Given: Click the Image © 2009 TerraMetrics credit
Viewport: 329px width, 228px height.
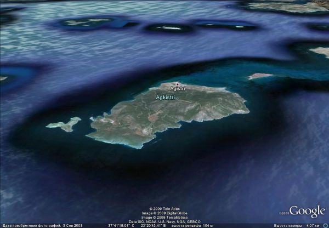Looking at the screenshot, I should 164,217.
